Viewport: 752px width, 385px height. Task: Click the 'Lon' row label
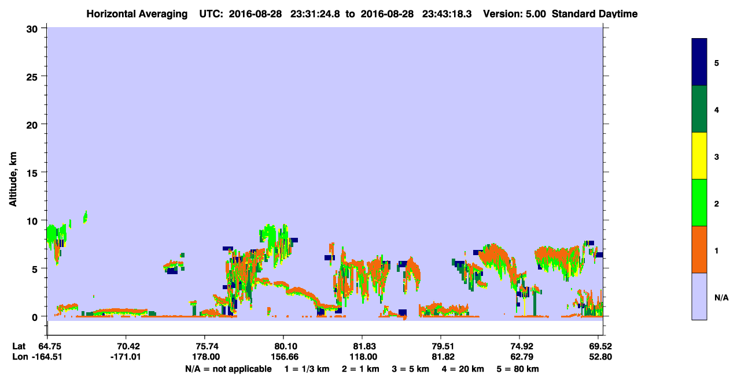pos(20,357)
